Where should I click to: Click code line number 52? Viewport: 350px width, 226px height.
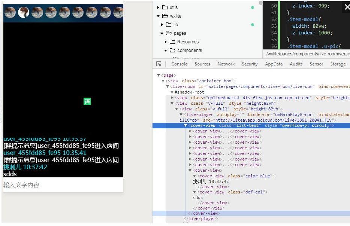point(274,19)
